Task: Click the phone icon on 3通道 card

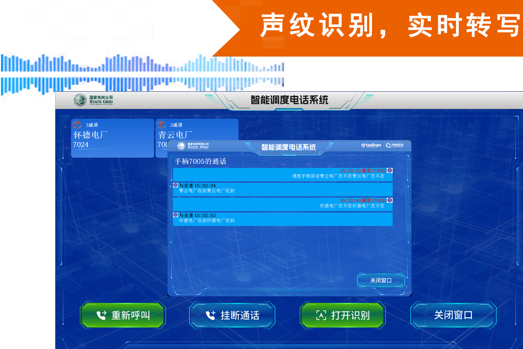Action: tap(77, 125)
